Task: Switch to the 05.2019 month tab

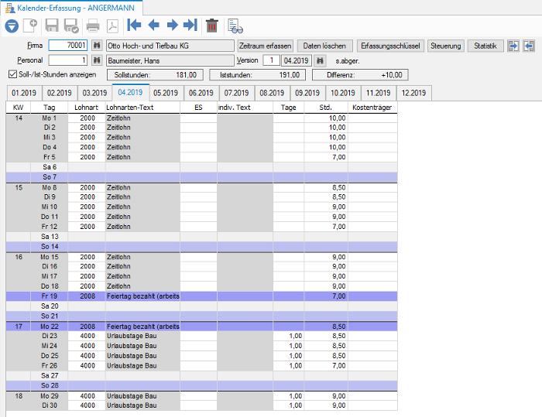Action: point(166,93)
